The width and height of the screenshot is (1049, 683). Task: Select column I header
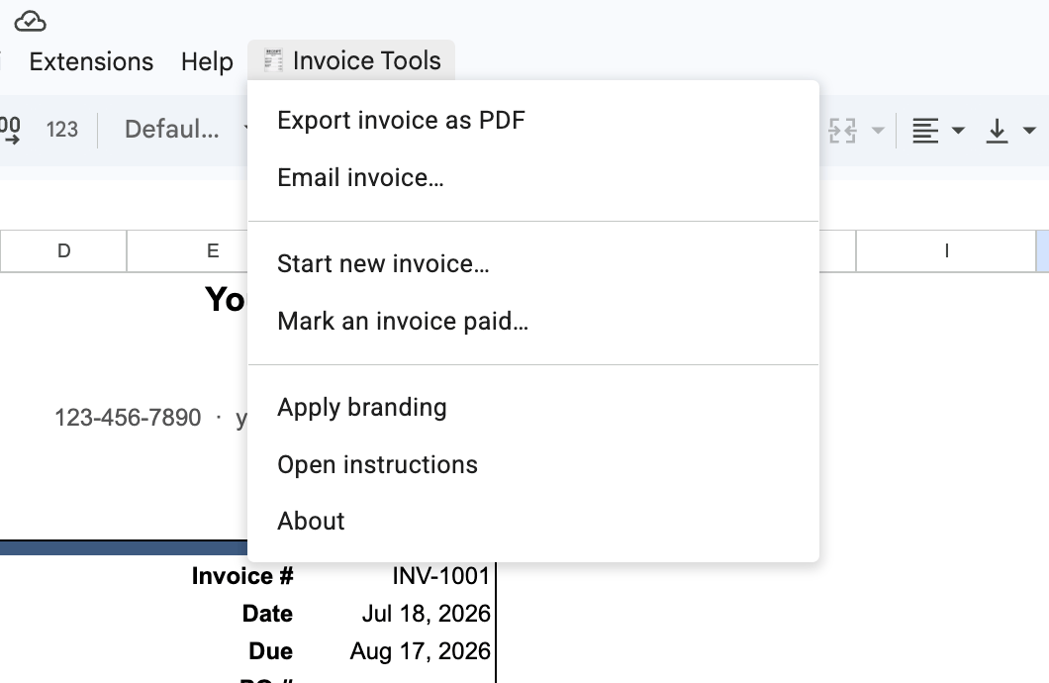point(946,250)
